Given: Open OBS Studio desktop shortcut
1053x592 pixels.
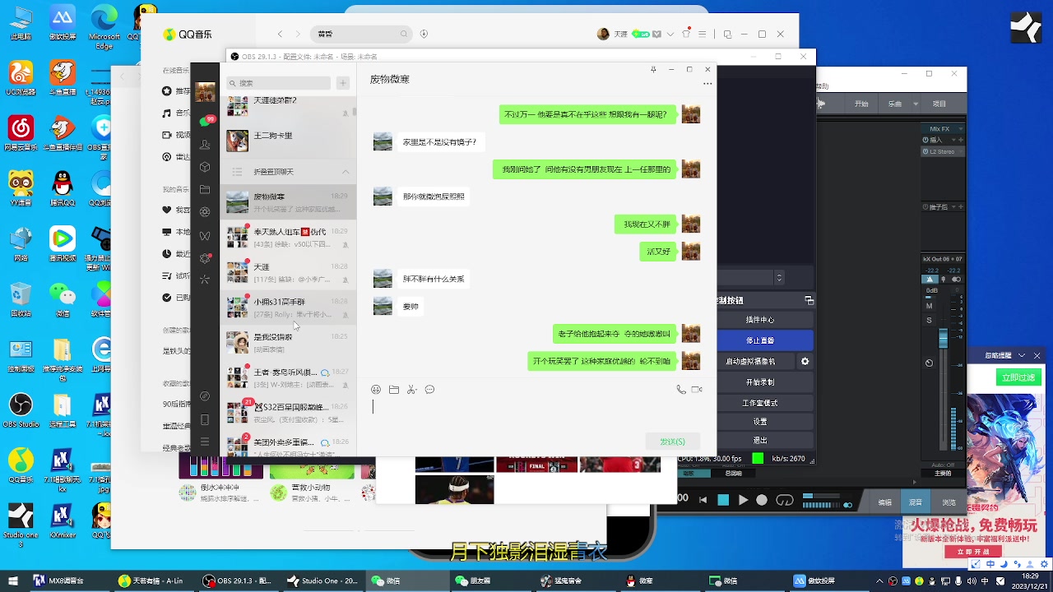Looking at the screenshot, I should pyautogui.click(x=21, y=409).
